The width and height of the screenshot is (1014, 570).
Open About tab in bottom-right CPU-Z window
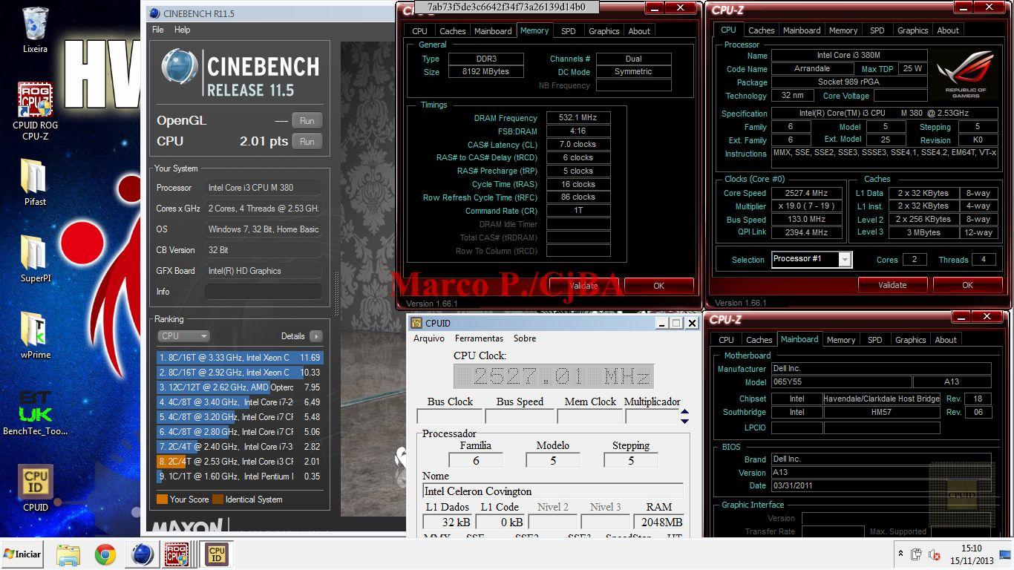point(946,340)
